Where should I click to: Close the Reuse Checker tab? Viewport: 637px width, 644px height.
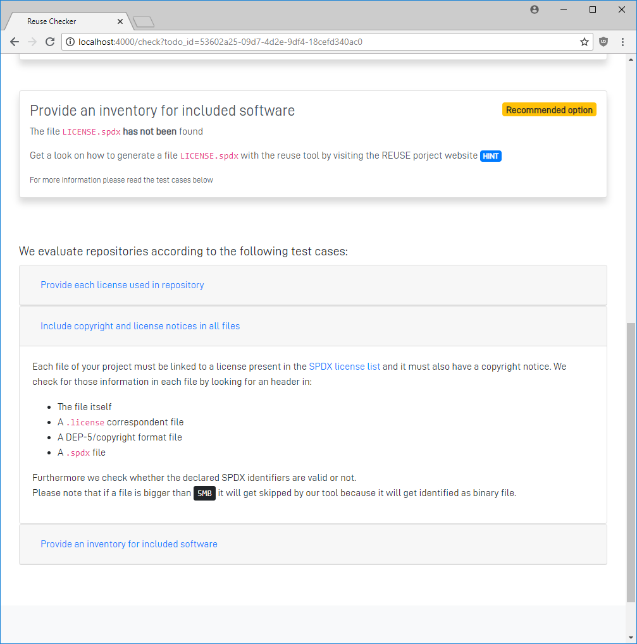120,21
